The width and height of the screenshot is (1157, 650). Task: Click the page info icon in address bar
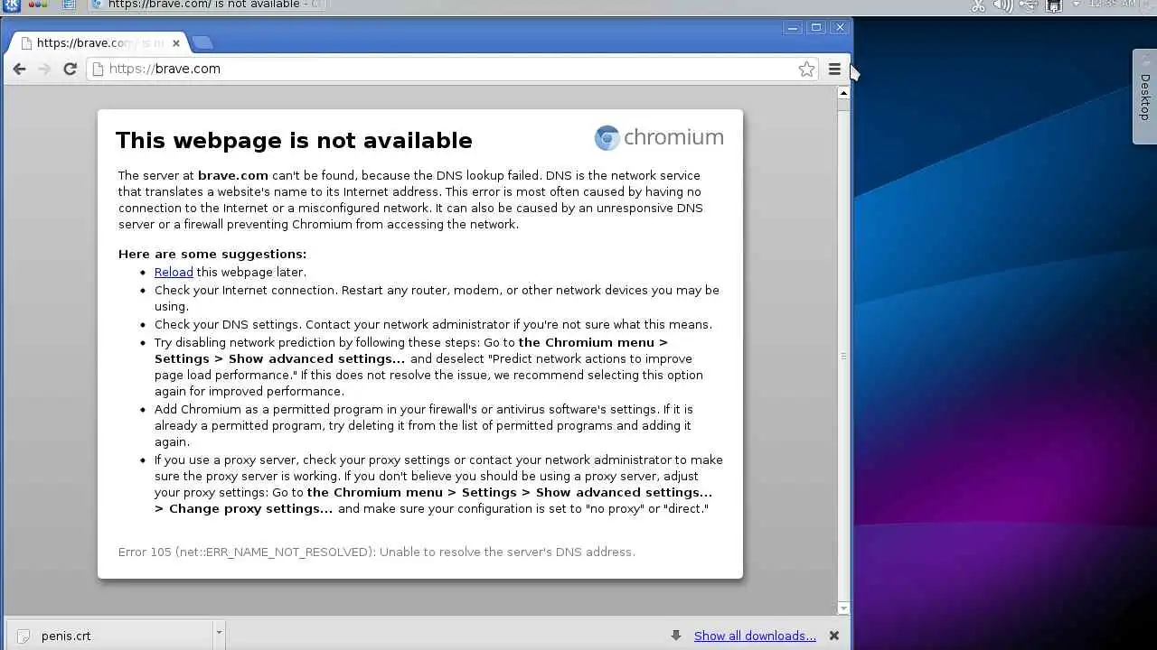coord(99,69)
